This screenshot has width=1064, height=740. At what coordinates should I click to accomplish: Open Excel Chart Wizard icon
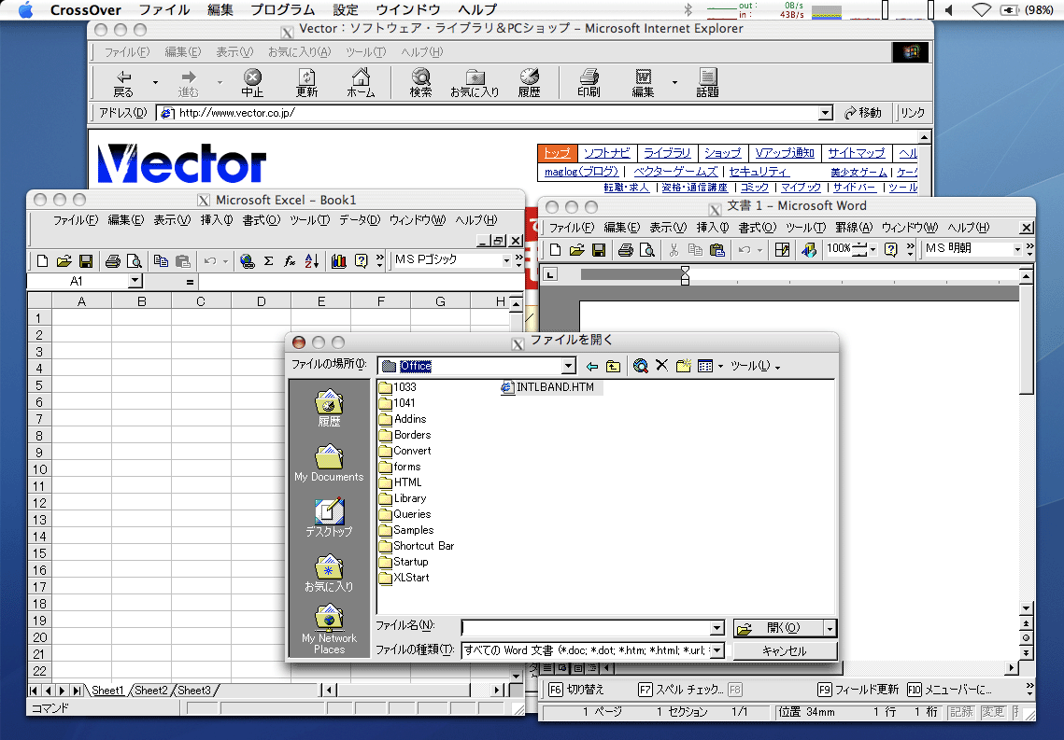pyautogui.click(x=338, y=261)
